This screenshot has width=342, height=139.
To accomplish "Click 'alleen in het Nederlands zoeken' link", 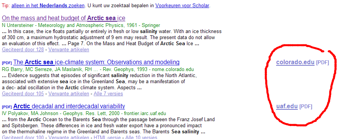I will [x=48, y=6].
